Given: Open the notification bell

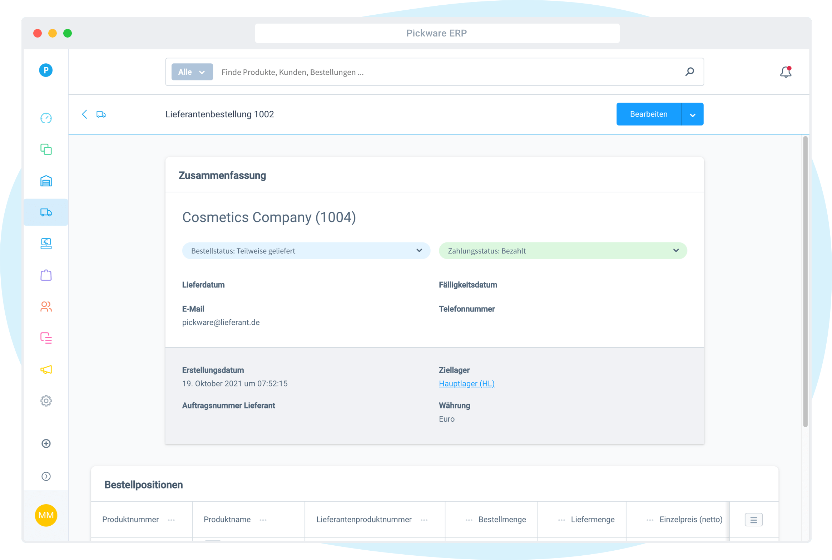Looking at the screenshot, I should [x=786, y=72].
